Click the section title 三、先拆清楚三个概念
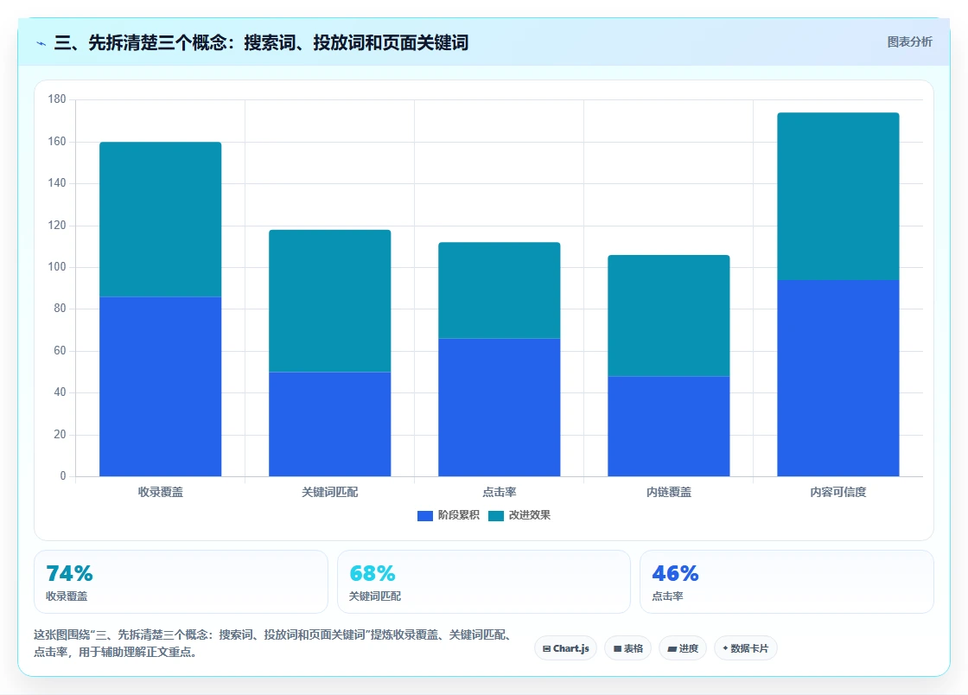 261,42
